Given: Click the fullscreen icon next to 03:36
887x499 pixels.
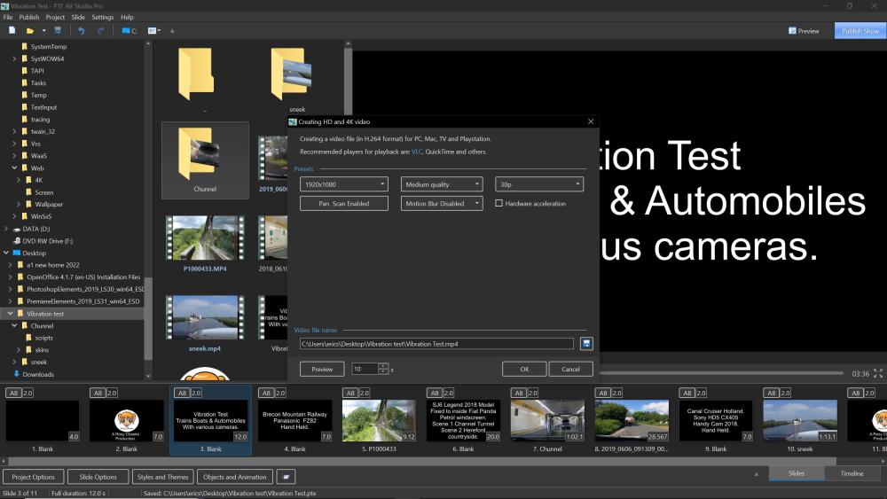Looking at the screenshot, I should click(x=878, y=374).
